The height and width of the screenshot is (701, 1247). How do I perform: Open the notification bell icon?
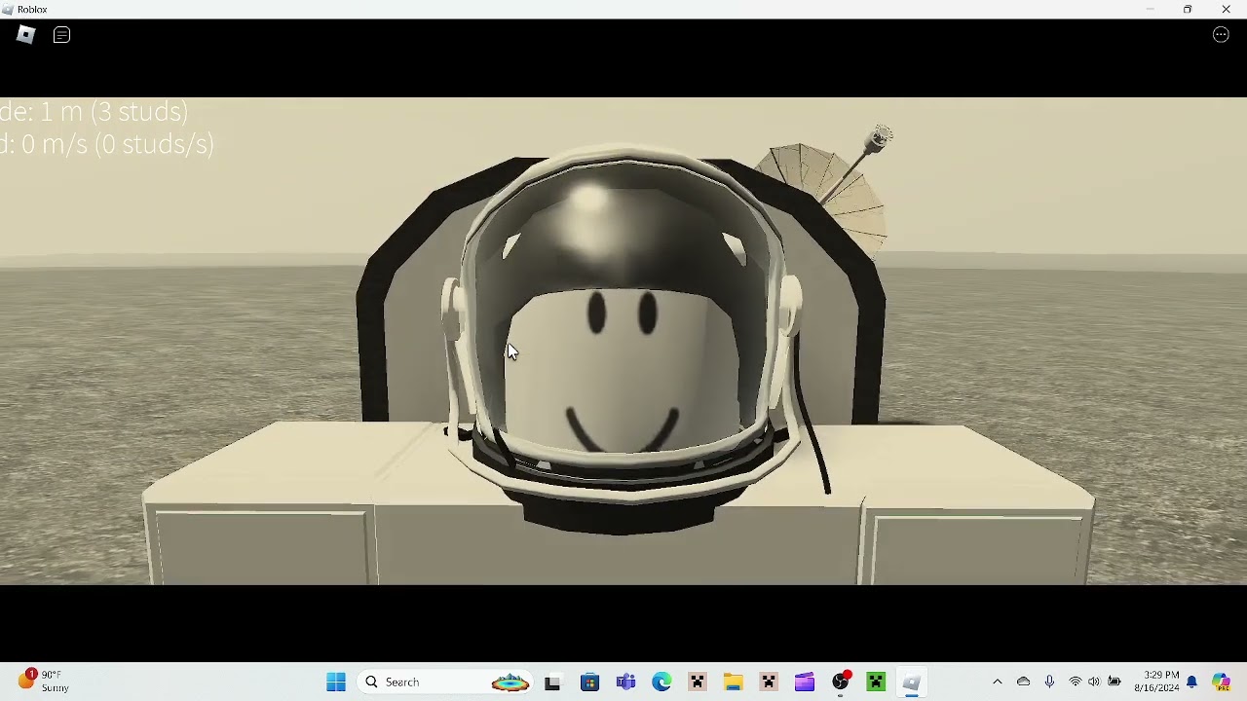pos(1191,683)
